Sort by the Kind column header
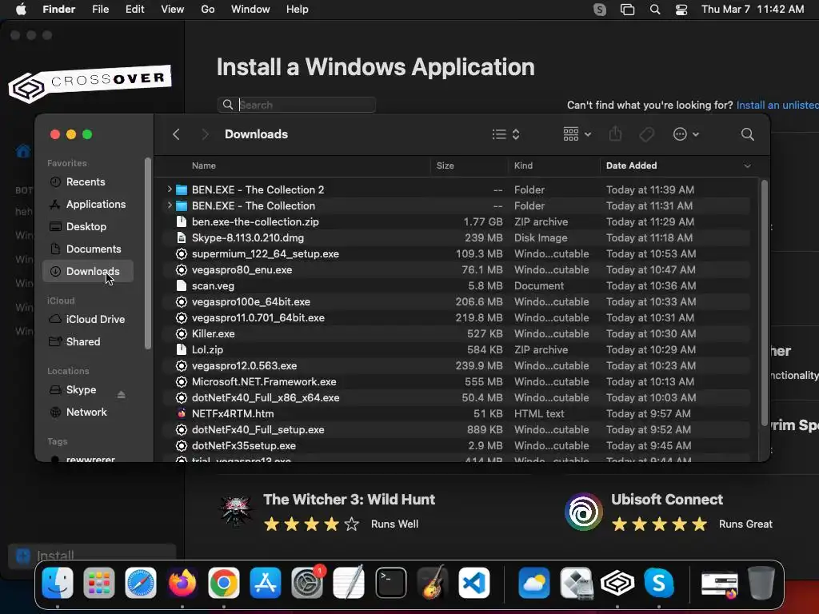Viewport: 819px width, 614px height. pos(523,165)
